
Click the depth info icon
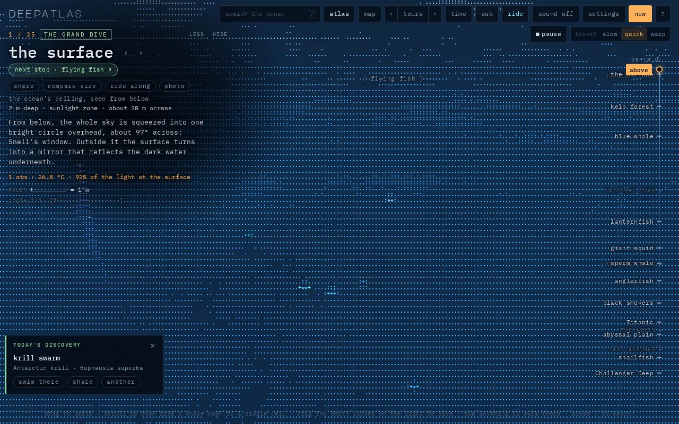click(x=658, y=60)
